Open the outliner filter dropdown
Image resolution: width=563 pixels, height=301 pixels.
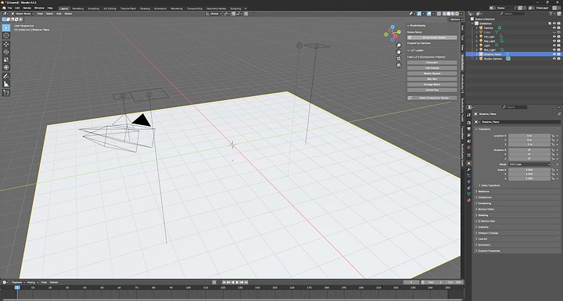click(x=553, y=13)
